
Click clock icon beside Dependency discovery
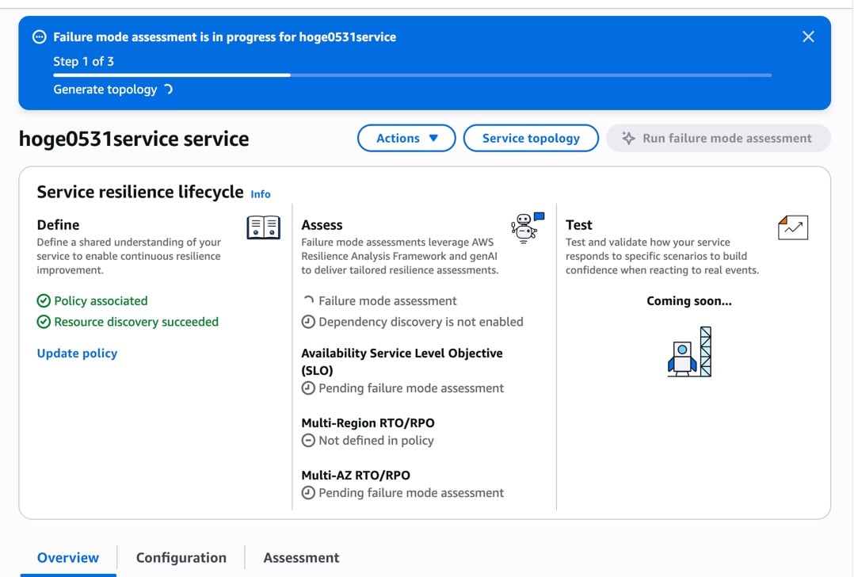308,322
